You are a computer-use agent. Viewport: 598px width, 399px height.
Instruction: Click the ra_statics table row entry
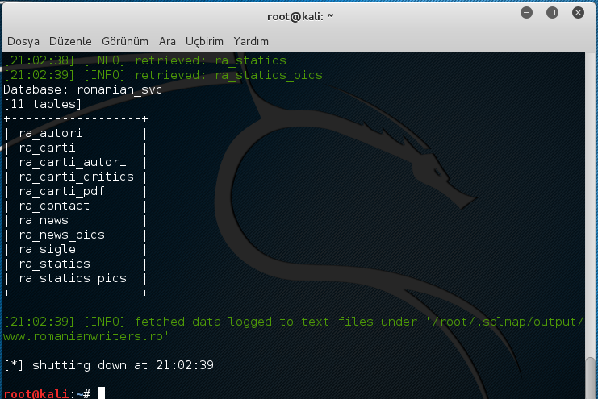[55, 264]
